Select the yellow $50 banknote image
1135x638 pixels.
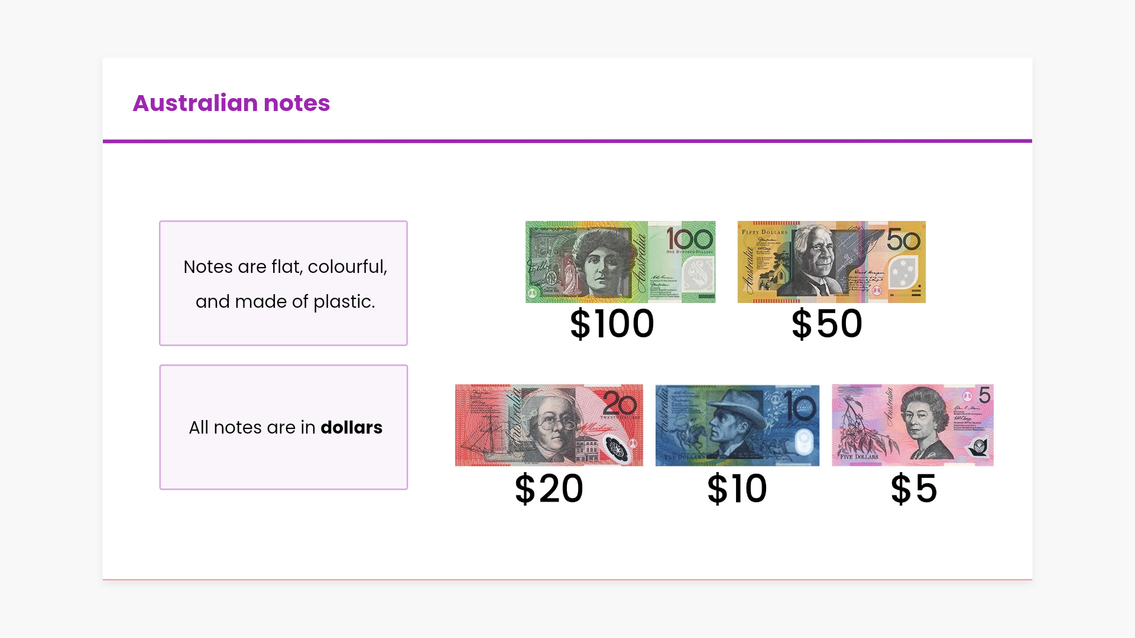coord(831,262)
